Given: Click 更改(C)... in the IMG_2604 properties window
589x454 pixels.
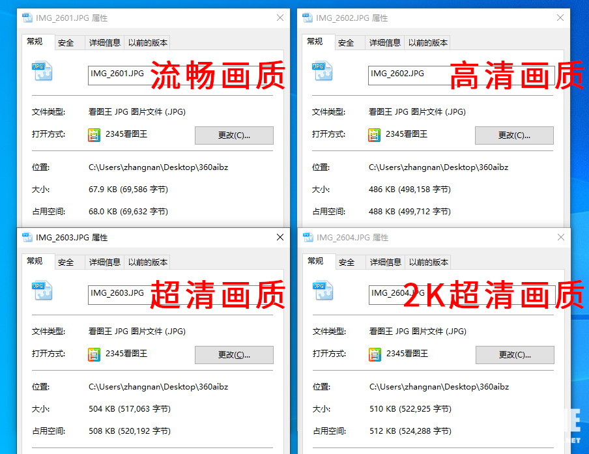Looking at the screenshot, I should pos(515,355).
